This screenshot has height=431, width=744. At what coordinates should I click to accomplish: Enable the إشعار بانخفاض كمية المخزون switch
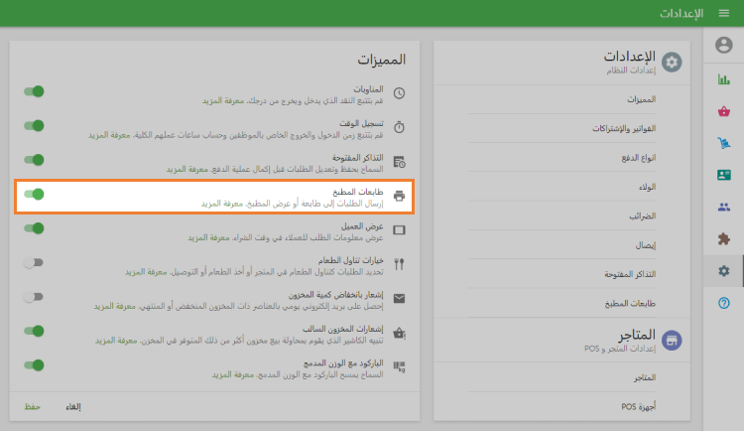click(x=34, y=297)
